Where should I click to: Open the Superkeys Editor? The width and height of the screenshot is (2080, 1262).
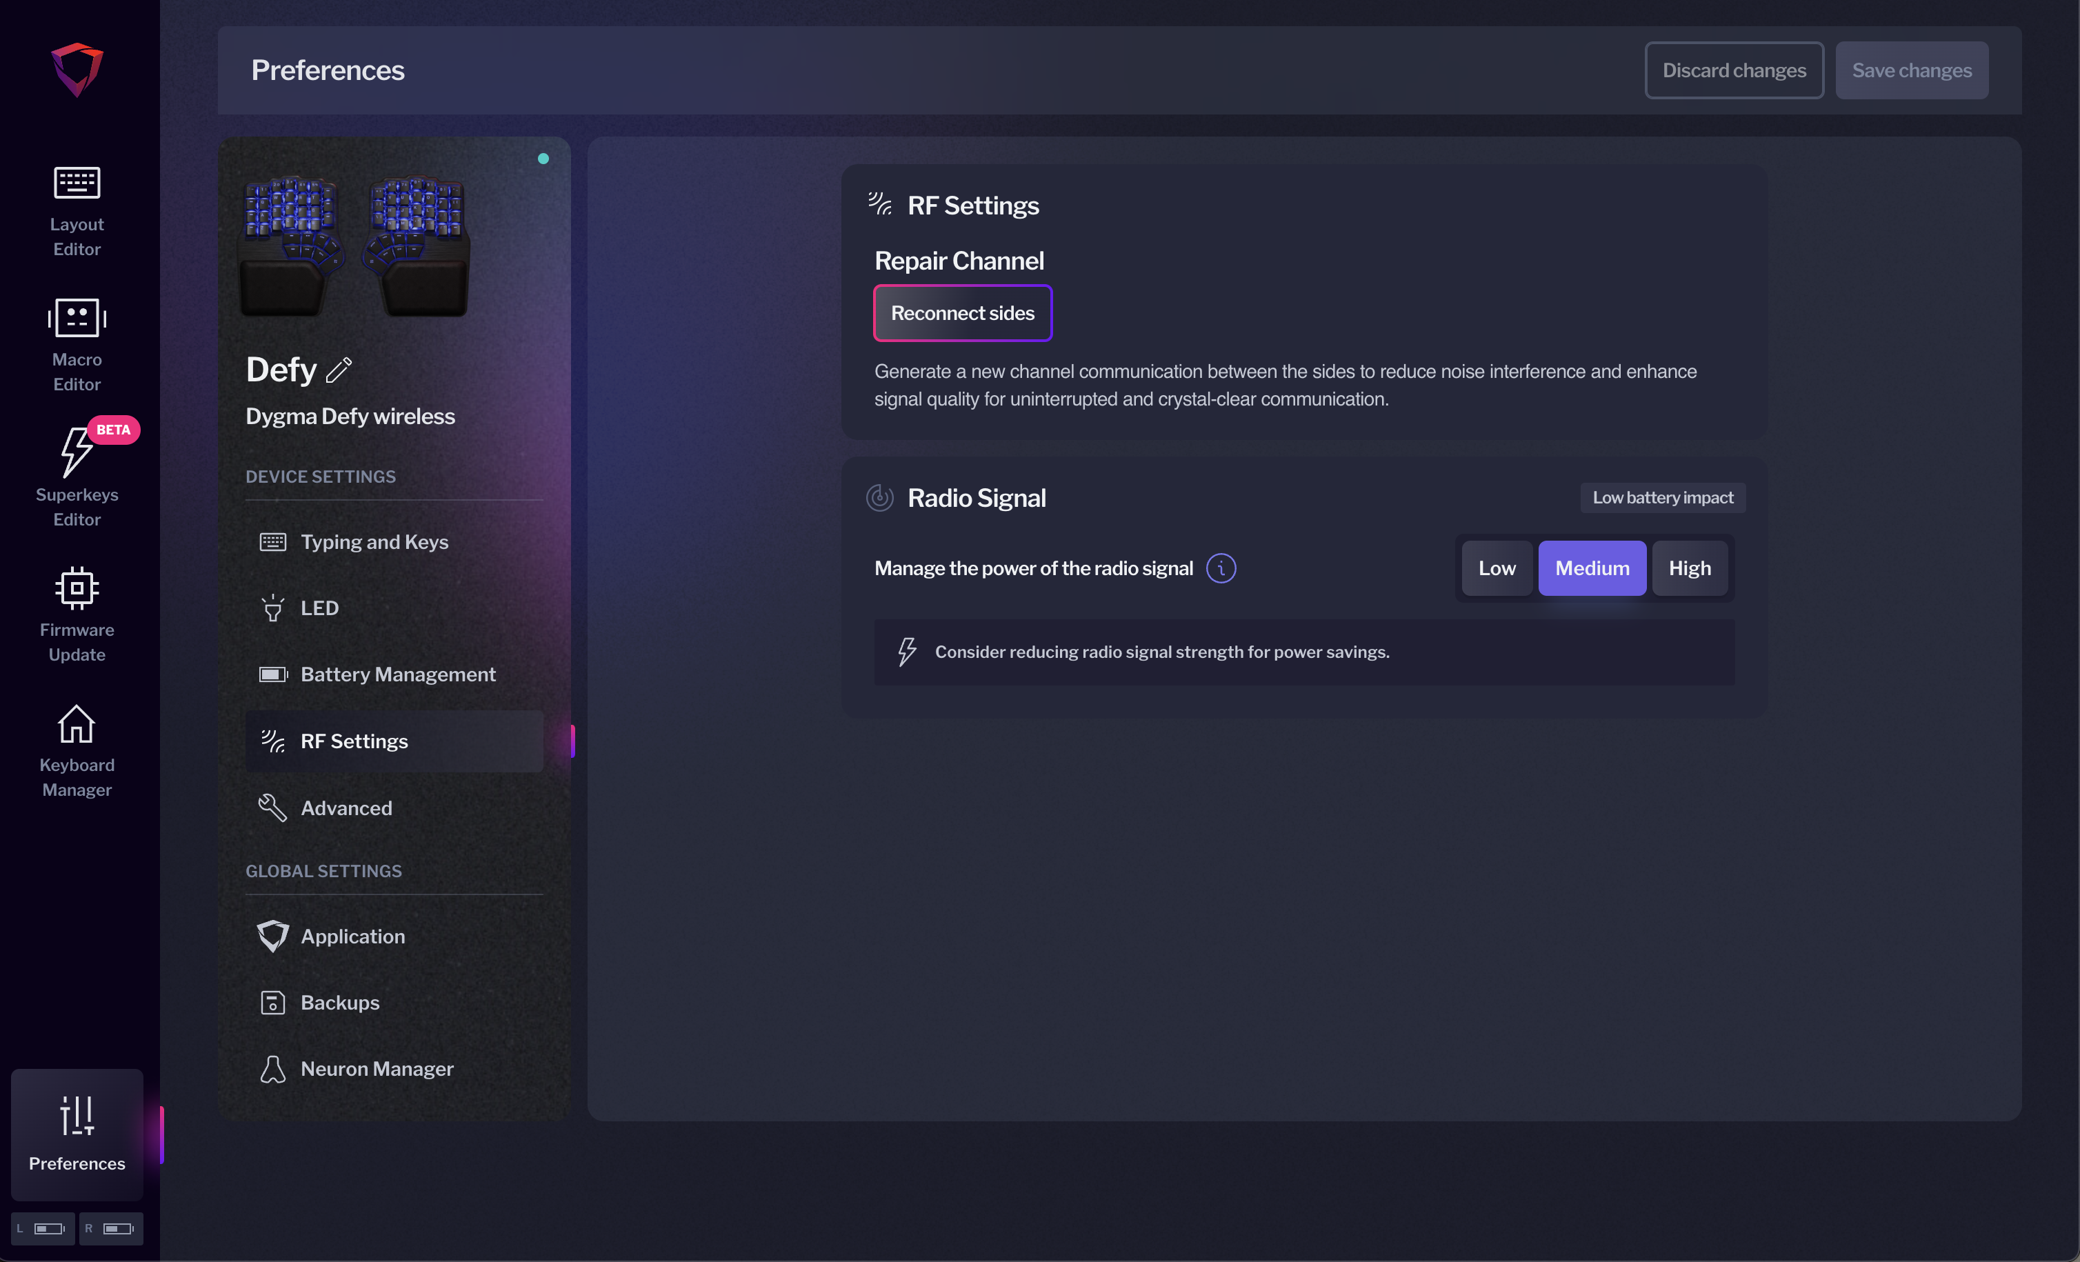point(77,478)
